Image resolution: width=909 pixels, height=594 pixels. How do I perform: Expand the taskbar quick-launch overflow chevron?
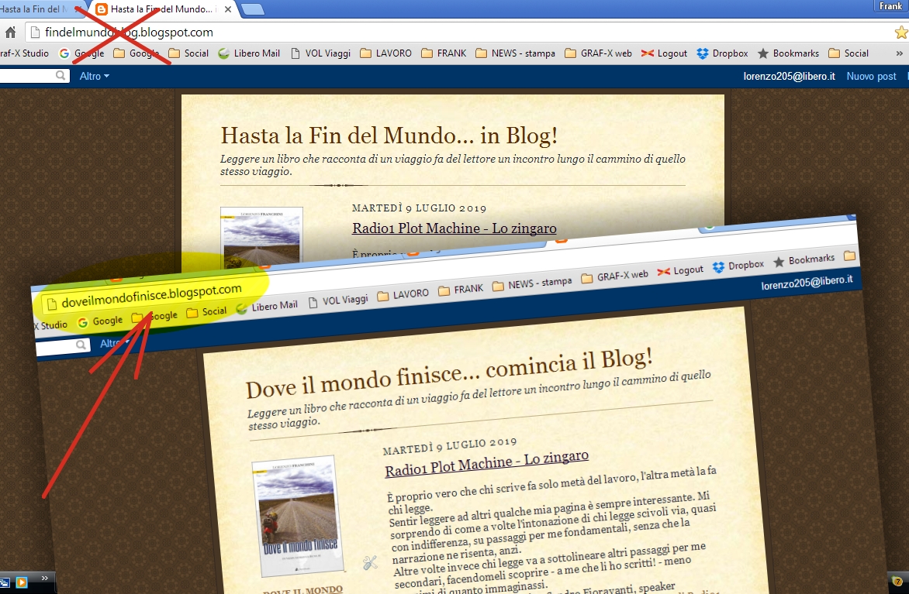[45, 578]
